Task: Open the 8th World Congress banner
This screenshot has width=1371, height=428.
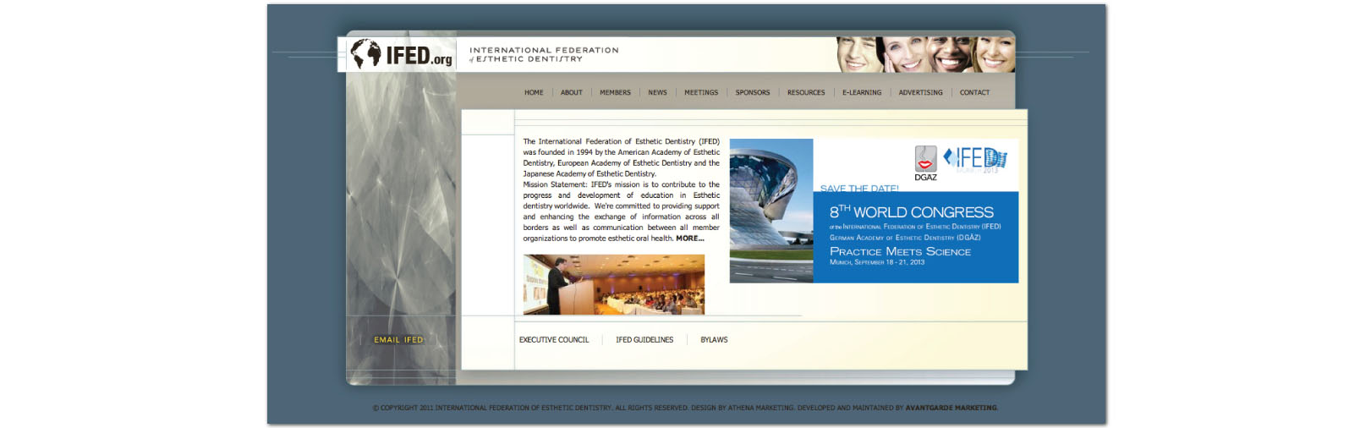Action: click(x=915, y=237)
